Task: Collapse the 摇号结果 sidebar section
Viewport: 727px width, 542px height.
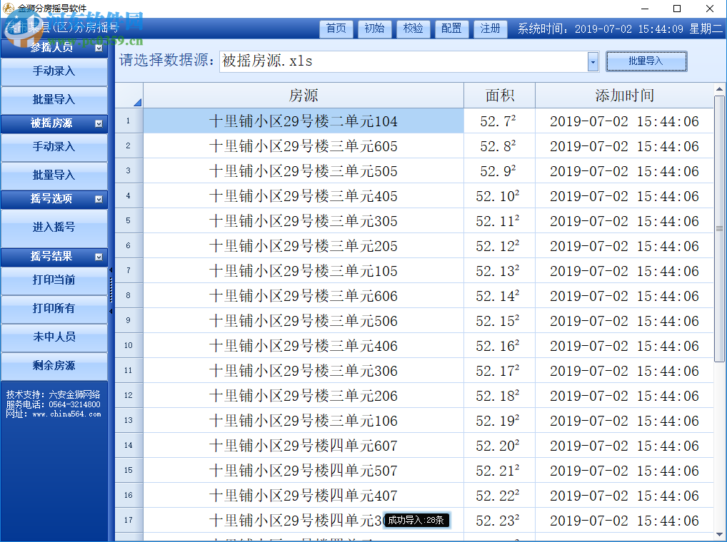Action: (99, 257)
